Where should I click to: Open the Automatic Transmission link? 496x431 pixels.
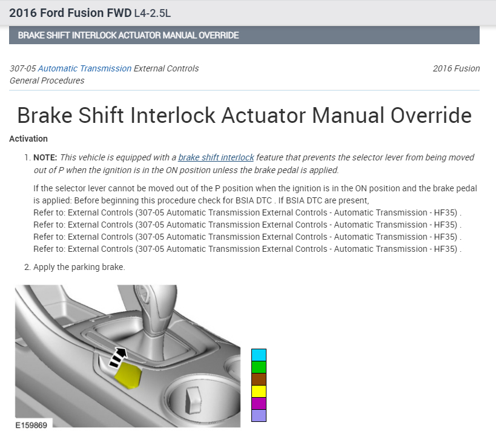tap(84, 68)
